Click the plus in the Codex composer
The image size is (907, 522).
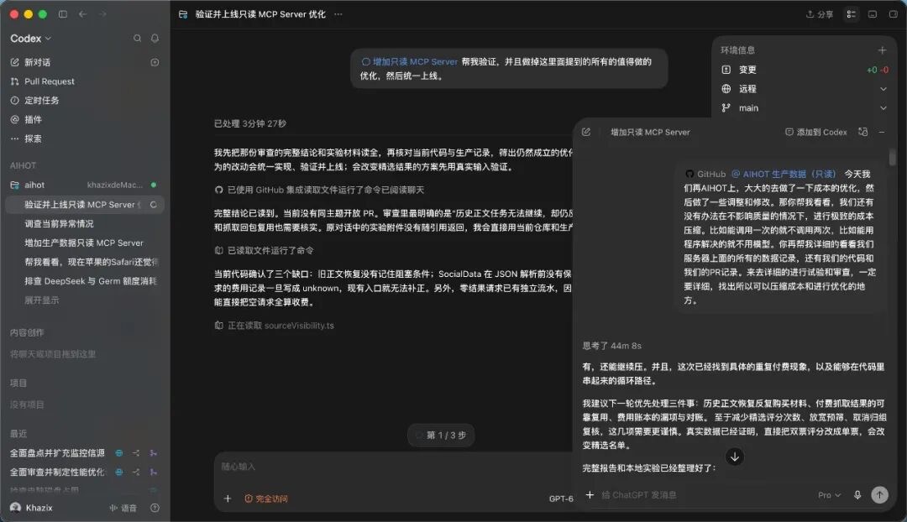click(228, 499)
